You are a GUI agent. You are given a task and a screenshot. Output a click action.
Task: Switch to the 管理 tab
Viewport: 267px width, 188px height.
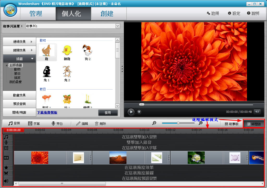pyautogui.click(x=36, y=14)
